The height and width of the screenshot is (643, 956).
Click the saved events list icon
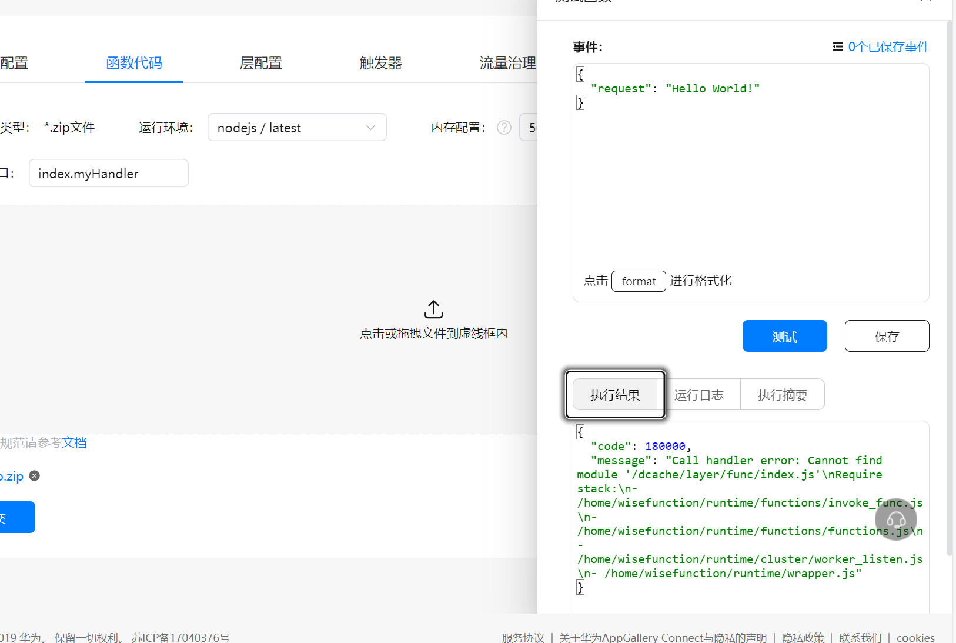coord(838,46)
